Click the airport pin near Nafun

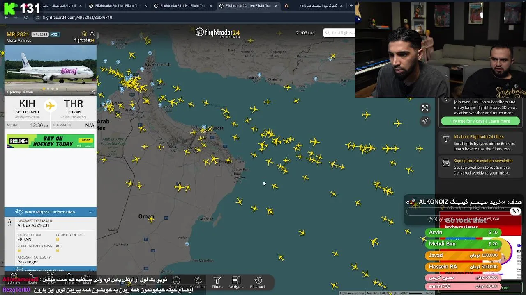coord(187,244)
